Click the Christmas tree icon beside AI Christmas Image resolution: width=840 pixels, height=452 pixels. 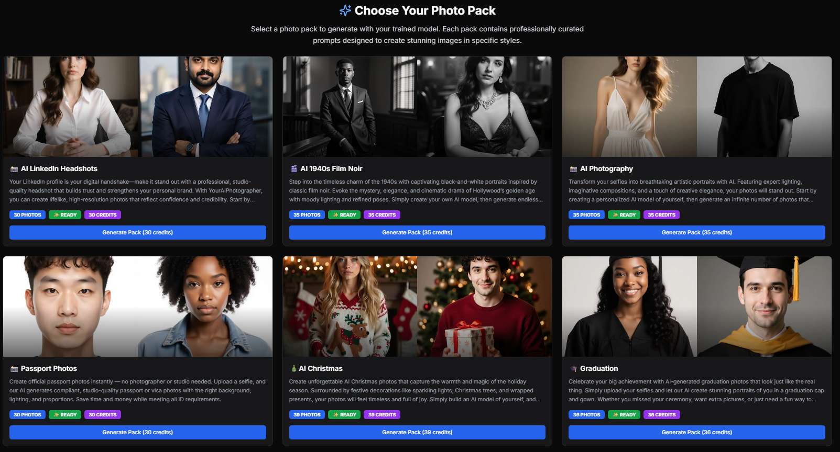pos(293,368)
